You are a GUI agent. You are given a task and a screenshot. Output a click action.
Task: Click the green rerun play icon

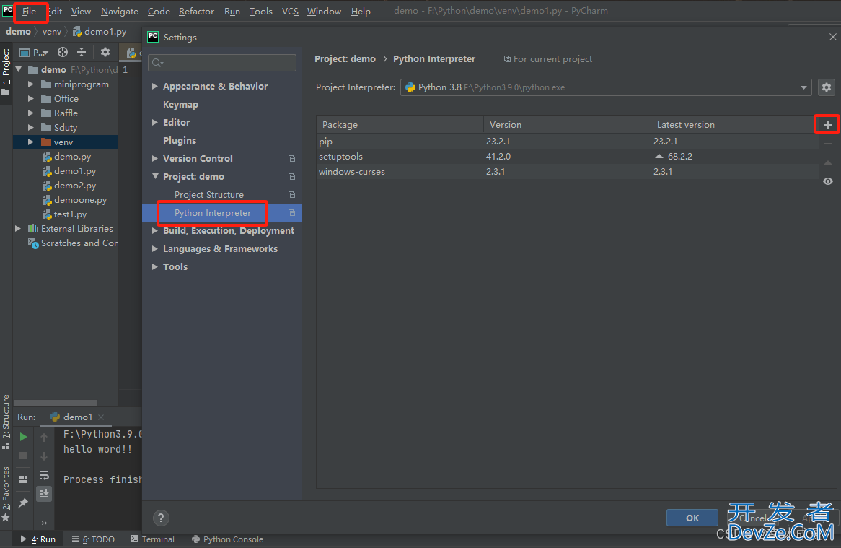[x=23, y=437]
